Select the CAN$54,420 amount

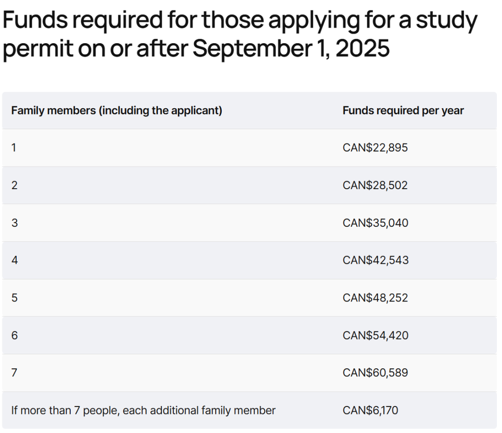pos(375,335)
